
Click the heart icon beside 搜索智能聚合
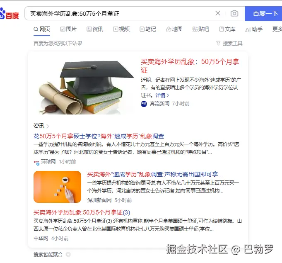pyautogui.click(x=68, y=255)
